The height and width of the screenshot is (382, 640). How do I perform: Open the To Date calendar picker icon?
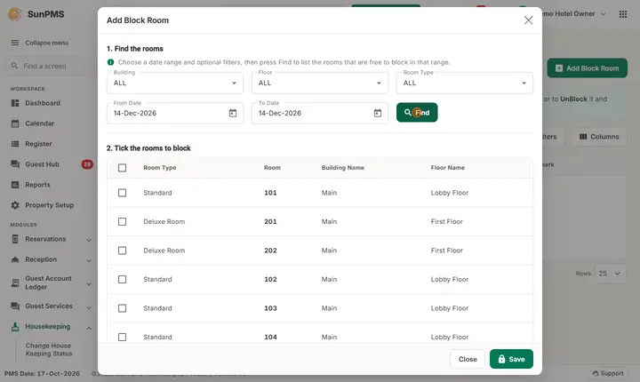pos(378,113)
